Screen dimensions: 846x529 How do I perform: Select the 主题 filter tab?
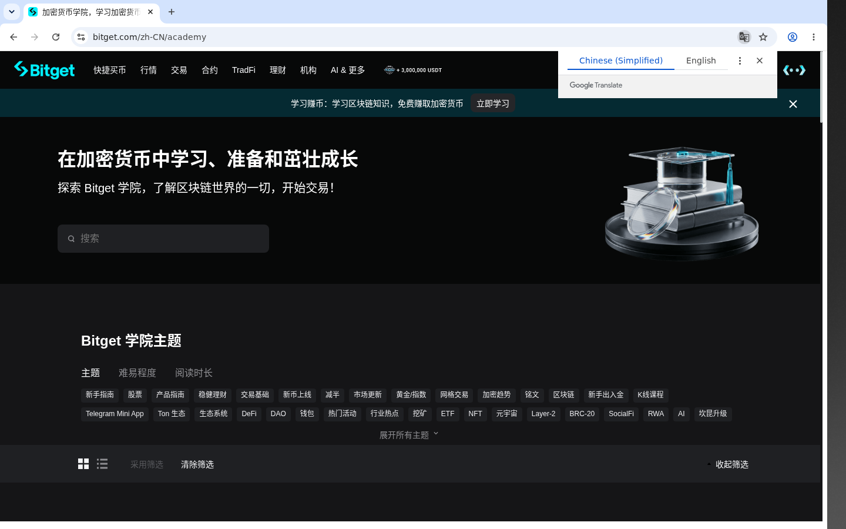90,373
